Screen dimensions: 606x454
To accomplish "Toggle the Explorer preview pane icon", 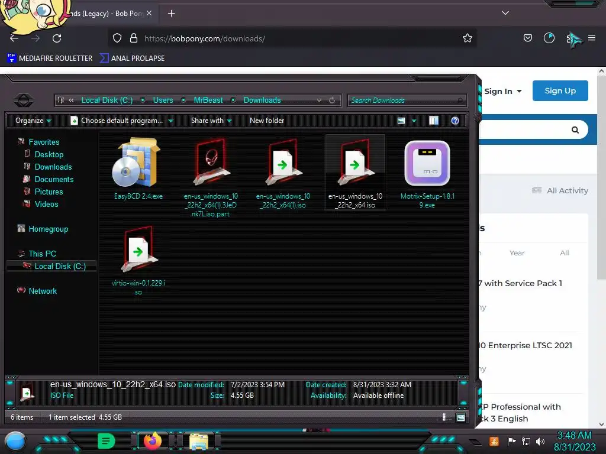I will [434, 121].
